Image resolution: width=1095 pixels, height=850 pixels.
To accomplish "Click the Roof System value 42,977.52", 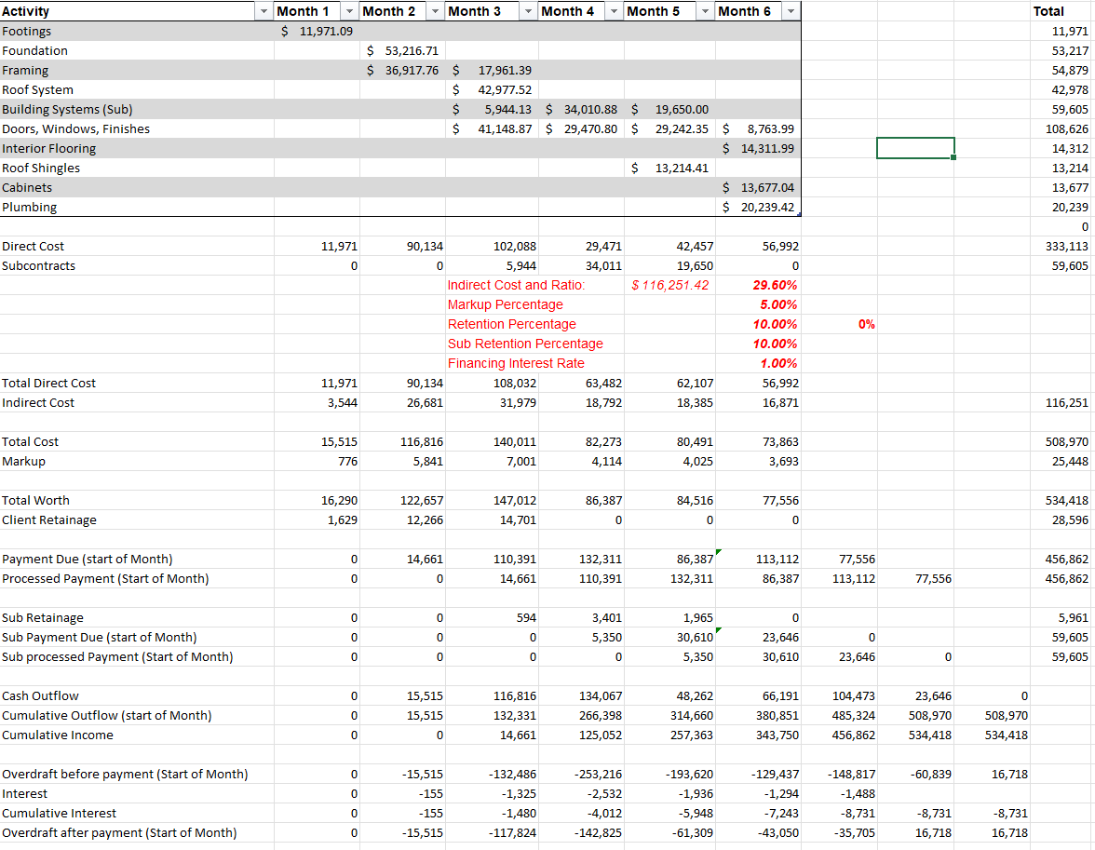I will [x=493, y=89].
